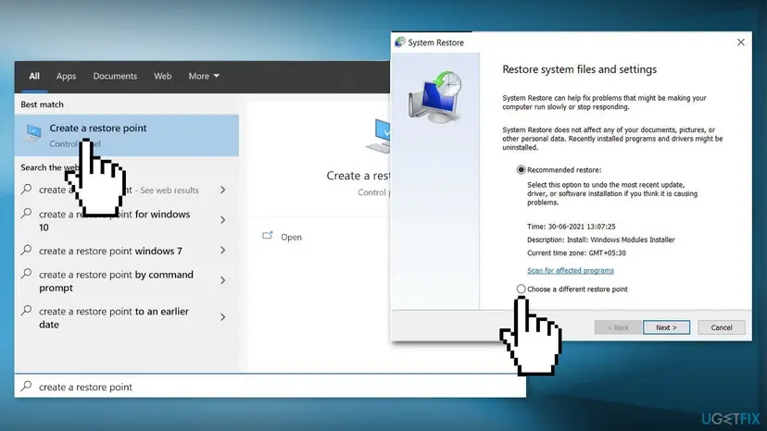This screenshot has width=767, height=431.
Task: Switch to the Documents search tab
Action: (115, 76)
